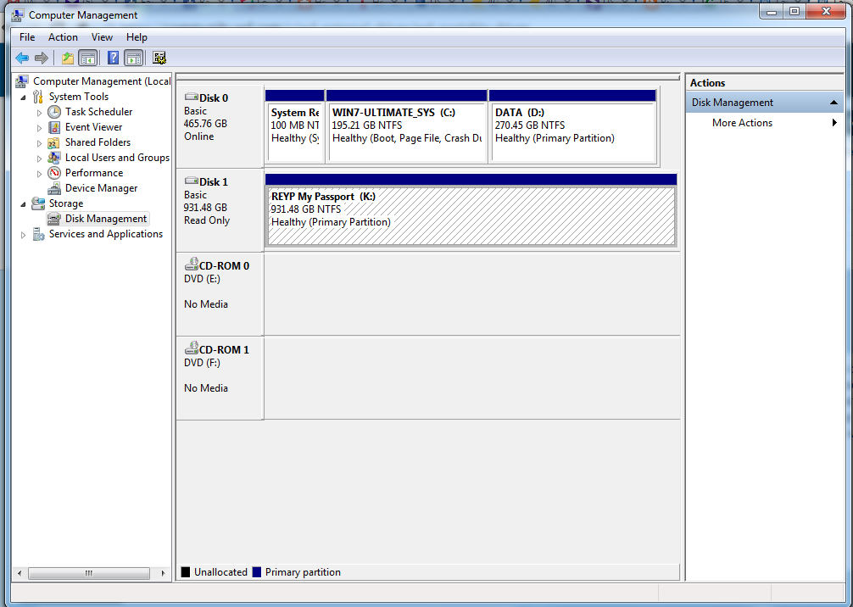This screenshot has height=607, width=853.
Task: Open the Action menu
Action: click(x=63, y=37)
